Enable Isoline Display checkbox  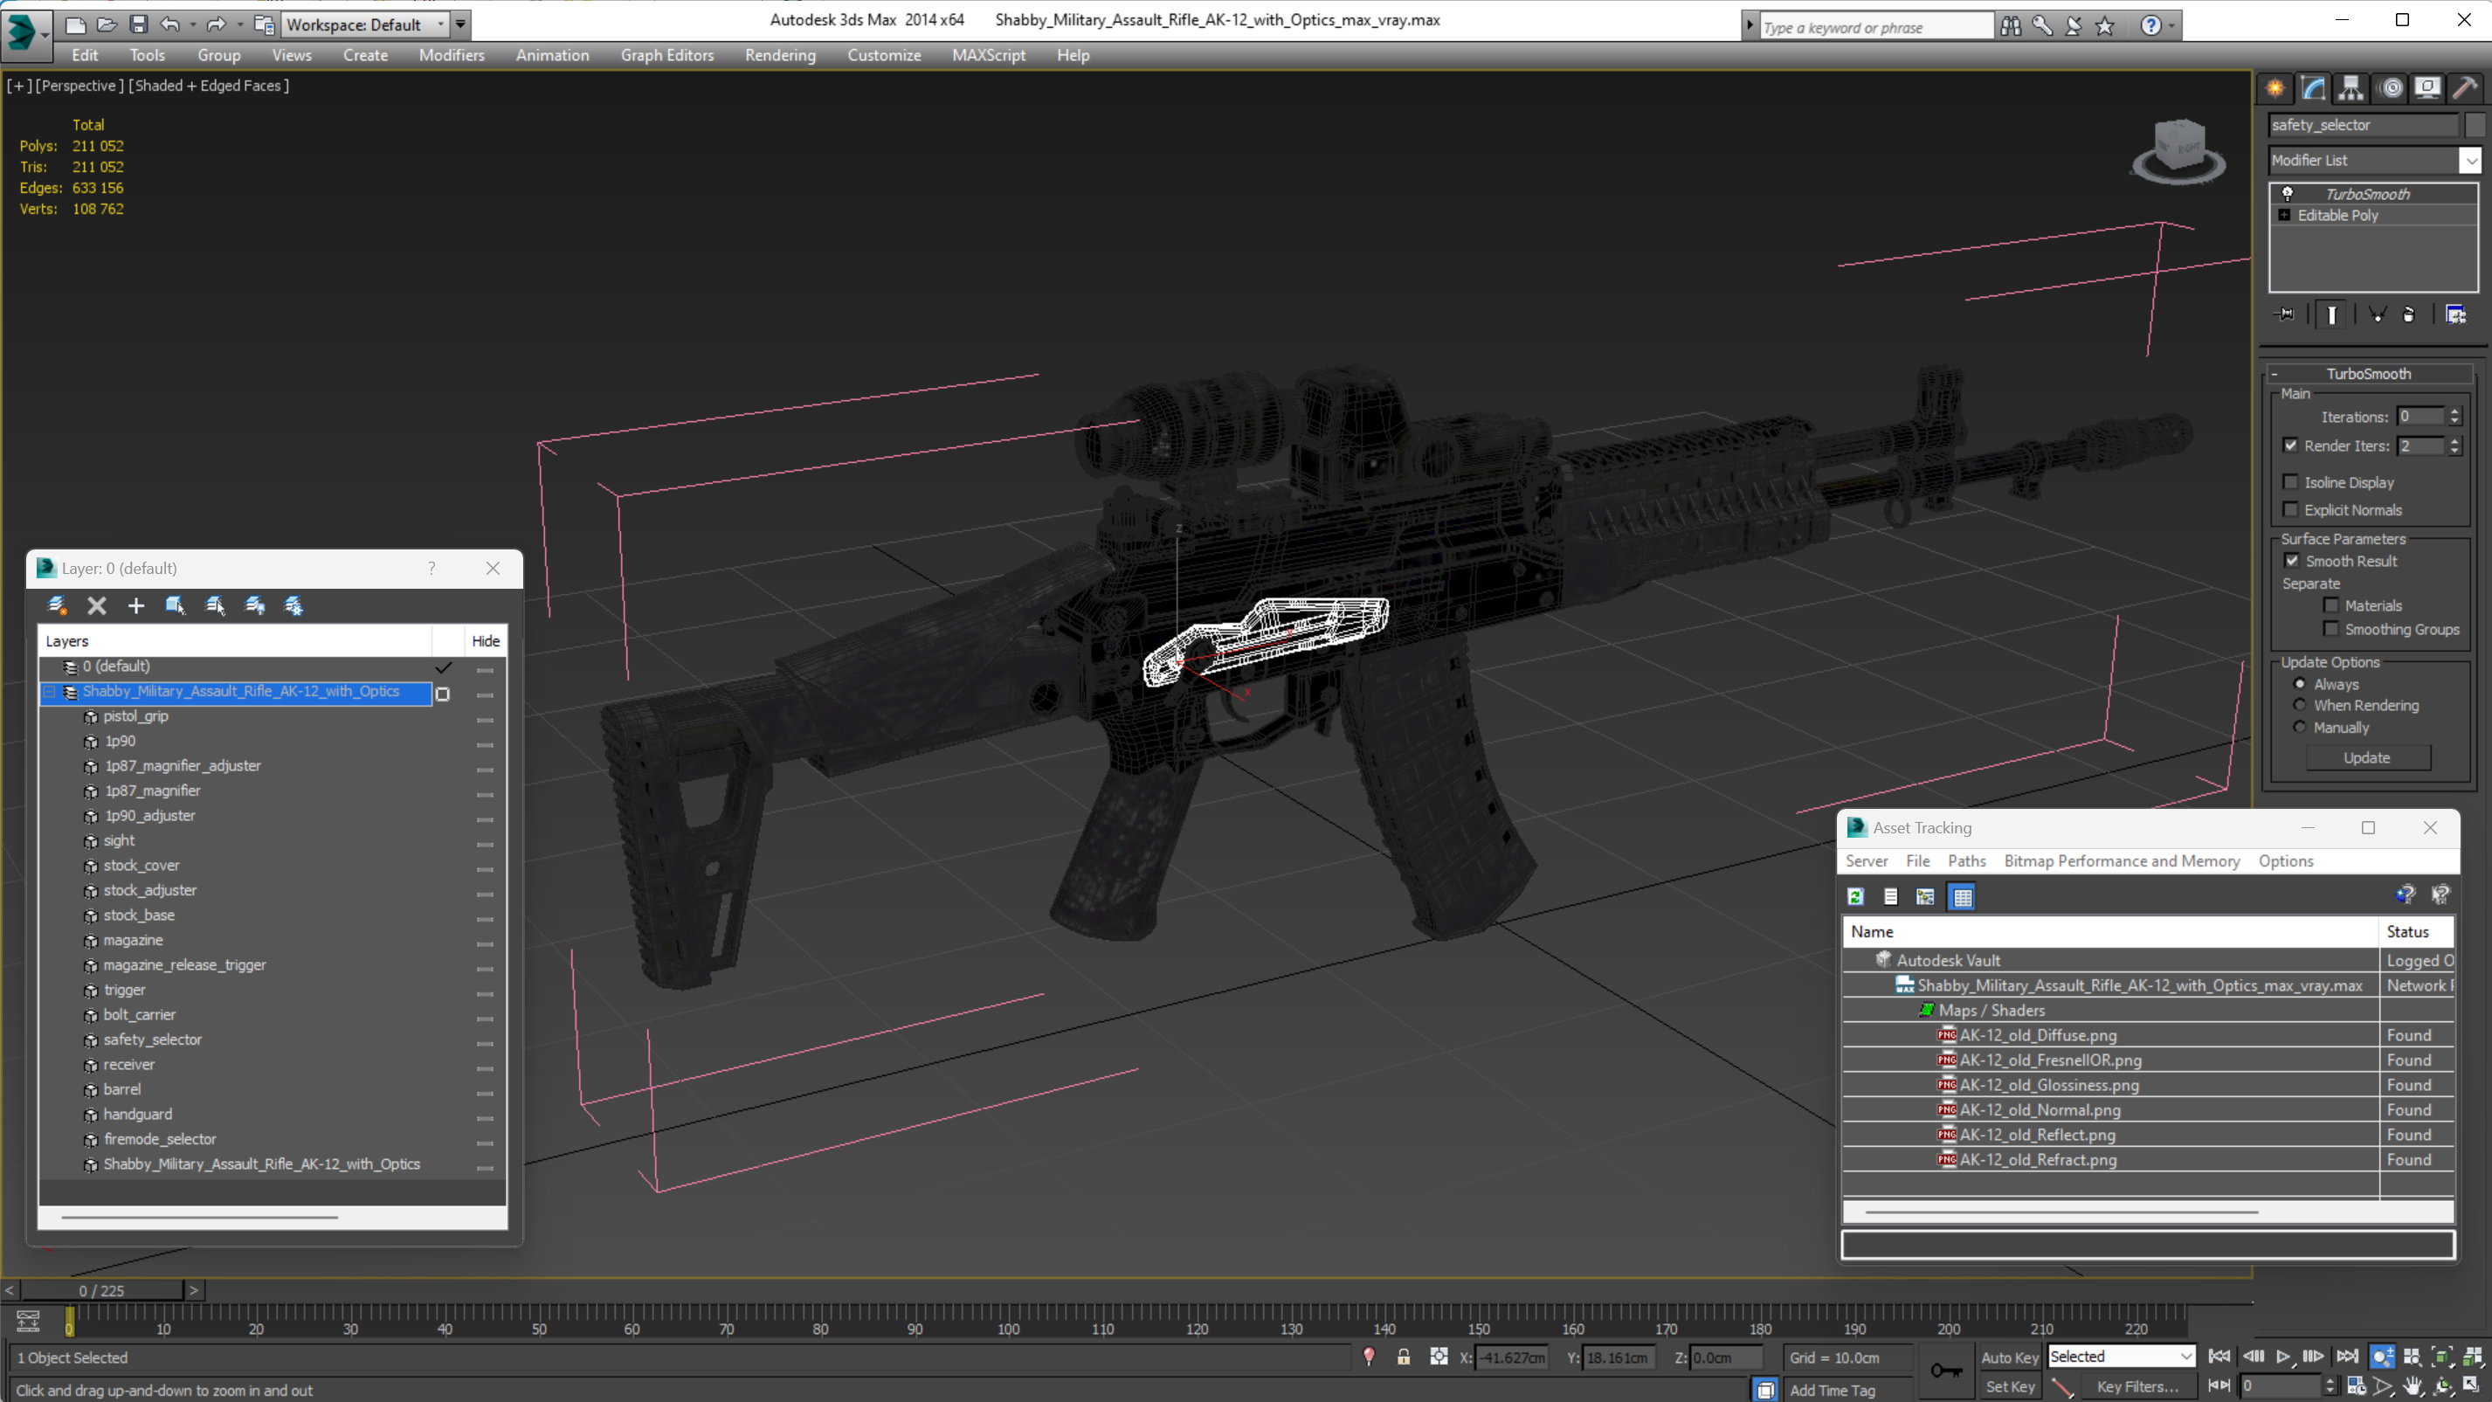pyautogui.click(x=2290, y=482)
